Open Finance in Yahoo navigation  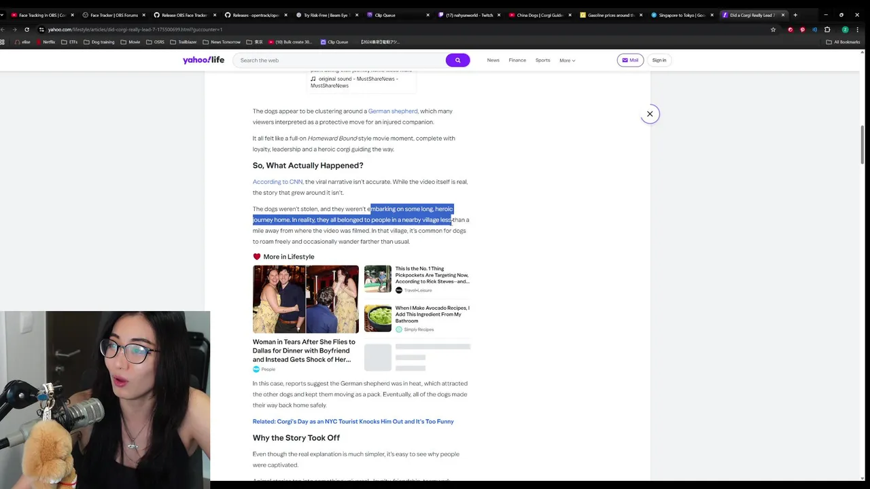point(517,60)
